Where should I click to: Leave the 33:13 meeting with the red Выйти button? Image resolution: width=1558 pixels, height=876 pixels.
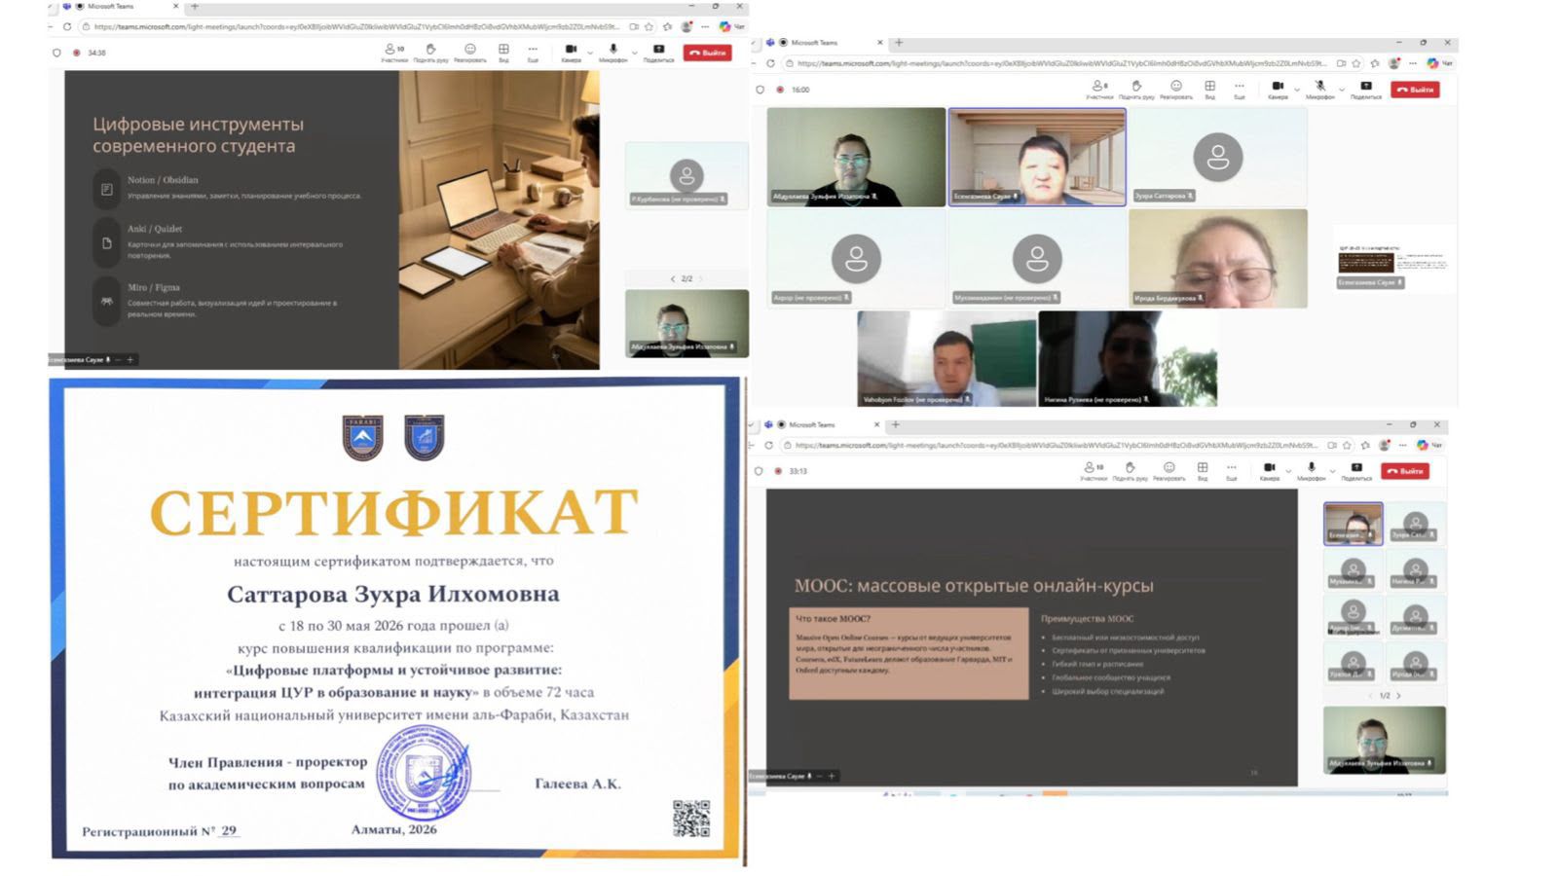pos(1405,471)
